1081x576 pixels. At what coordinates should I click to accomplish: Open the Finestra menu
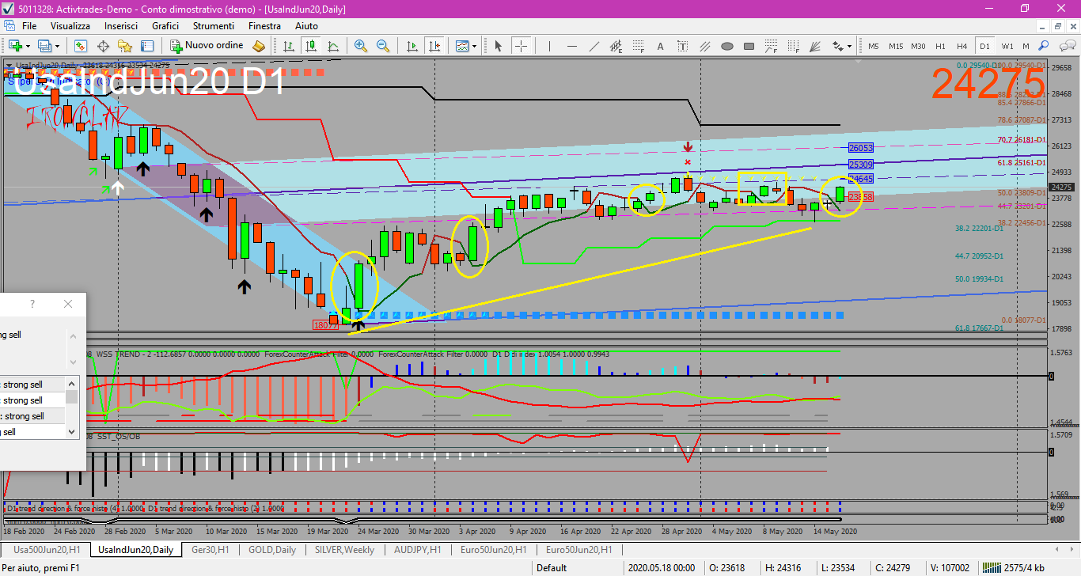[264, 26]
